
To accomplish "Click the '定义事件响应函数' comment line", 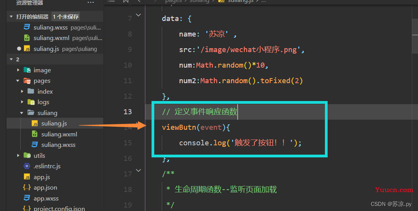I will [199, 112].
